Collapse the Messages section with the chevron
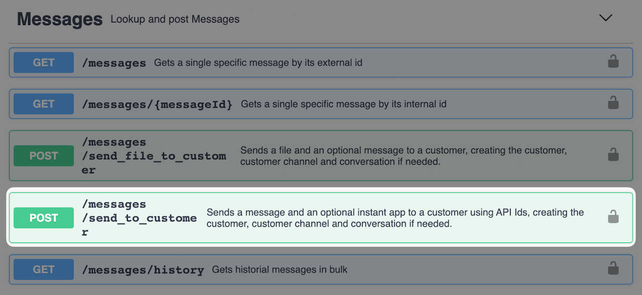This screenshot has height=295, width=642. pos(605,18)
